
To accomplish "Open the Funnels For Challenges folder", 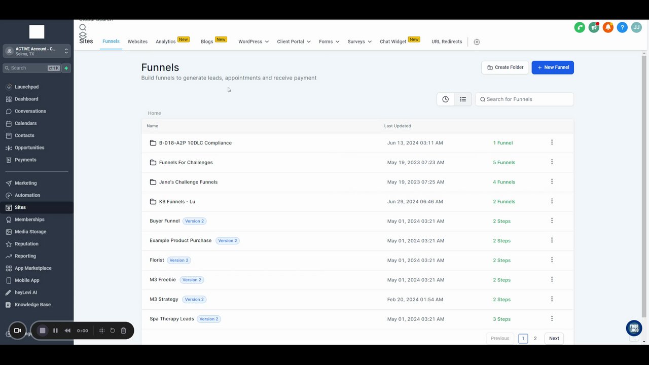I will tap(186, 163).
